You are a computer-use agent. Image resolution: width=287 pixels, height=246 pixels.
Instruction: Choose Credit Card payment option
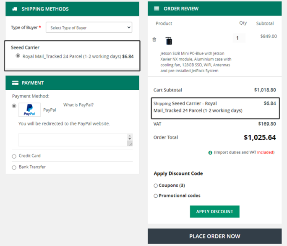[14, 156]
